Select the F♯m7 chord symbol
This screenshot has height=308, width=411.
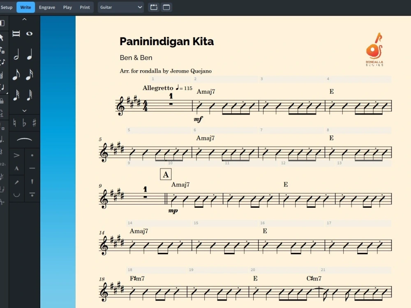(x=137, y=278)
